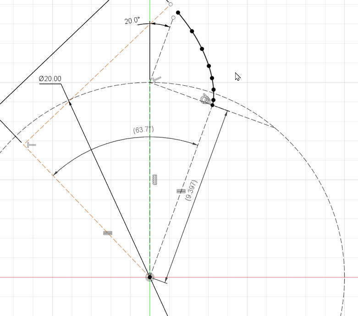Click the Ø20.00 diameter dimension text
The image size is (358, 316).
click(50, 79)
